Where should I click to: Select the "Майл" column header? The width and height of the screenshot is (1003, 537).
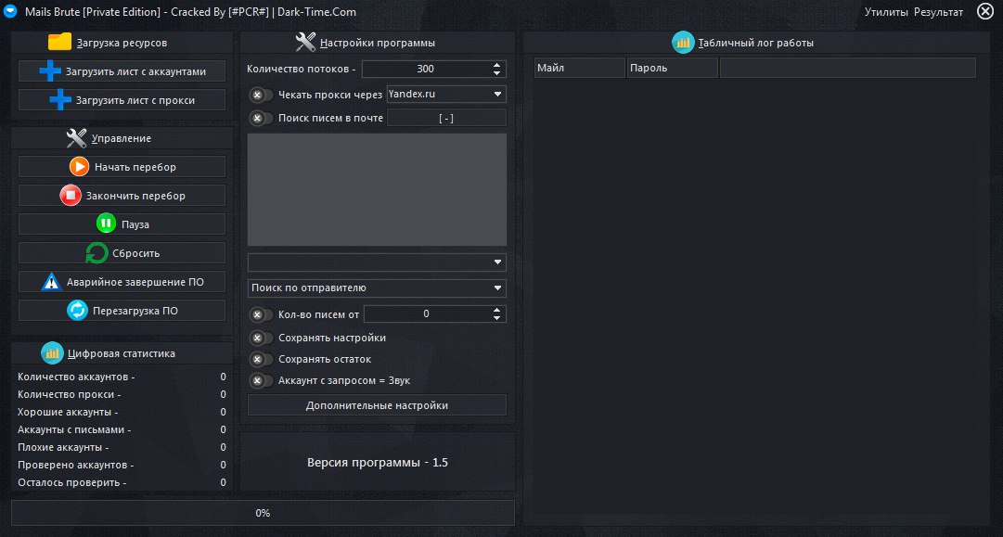tap(580, 68)
